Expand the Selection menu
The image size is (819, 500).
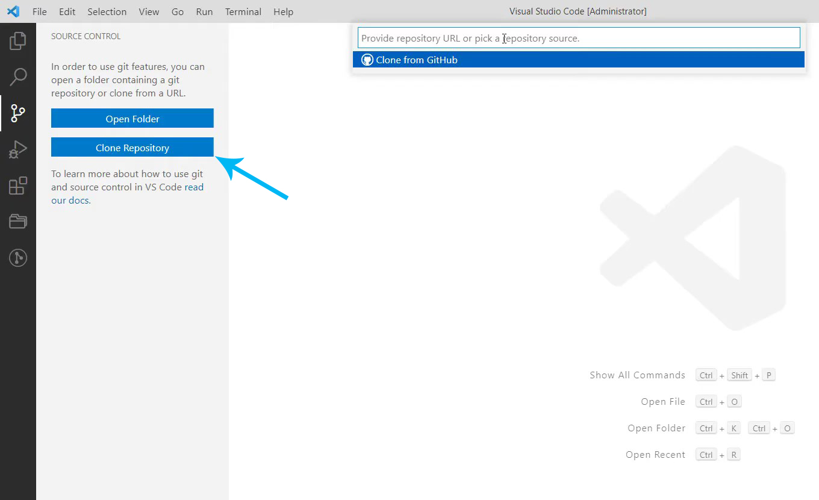point(107,11)
